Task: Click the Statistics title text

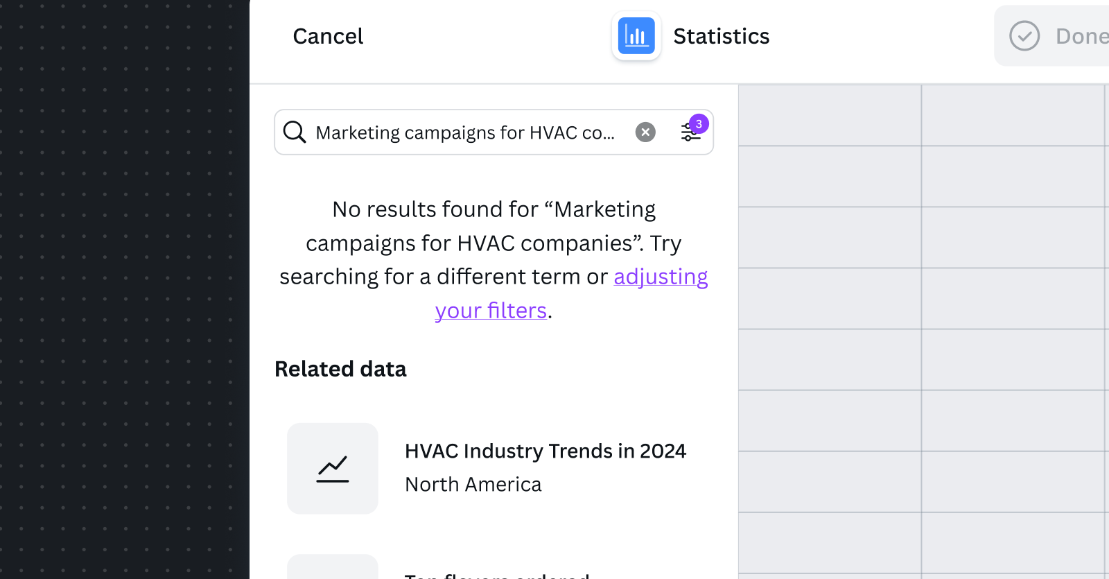Action: coord(721,36)
